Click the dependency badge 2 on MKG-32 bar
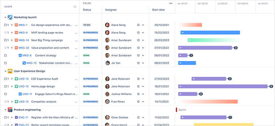275x126 pixels. pyautogui.click(x=235, y=48)
